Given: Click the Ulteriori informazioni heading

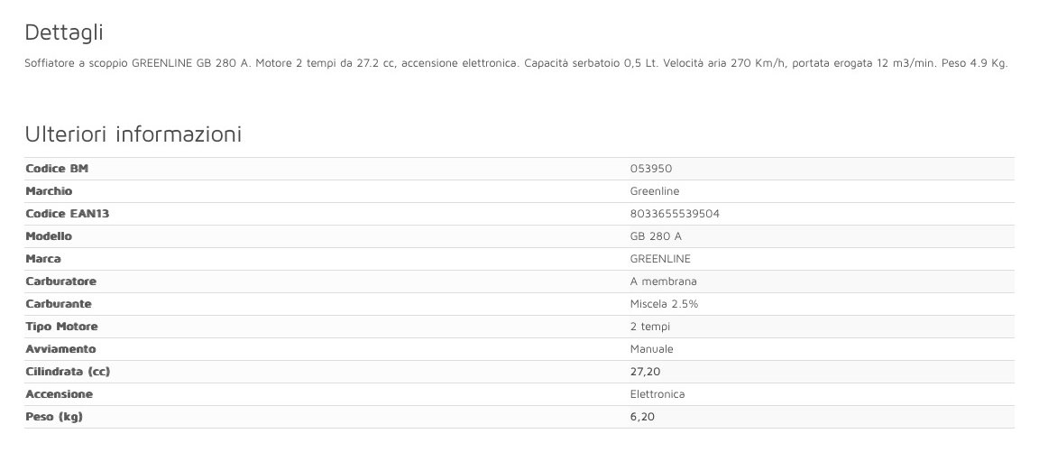Looking at the screenshot, I should coord(133,135).
